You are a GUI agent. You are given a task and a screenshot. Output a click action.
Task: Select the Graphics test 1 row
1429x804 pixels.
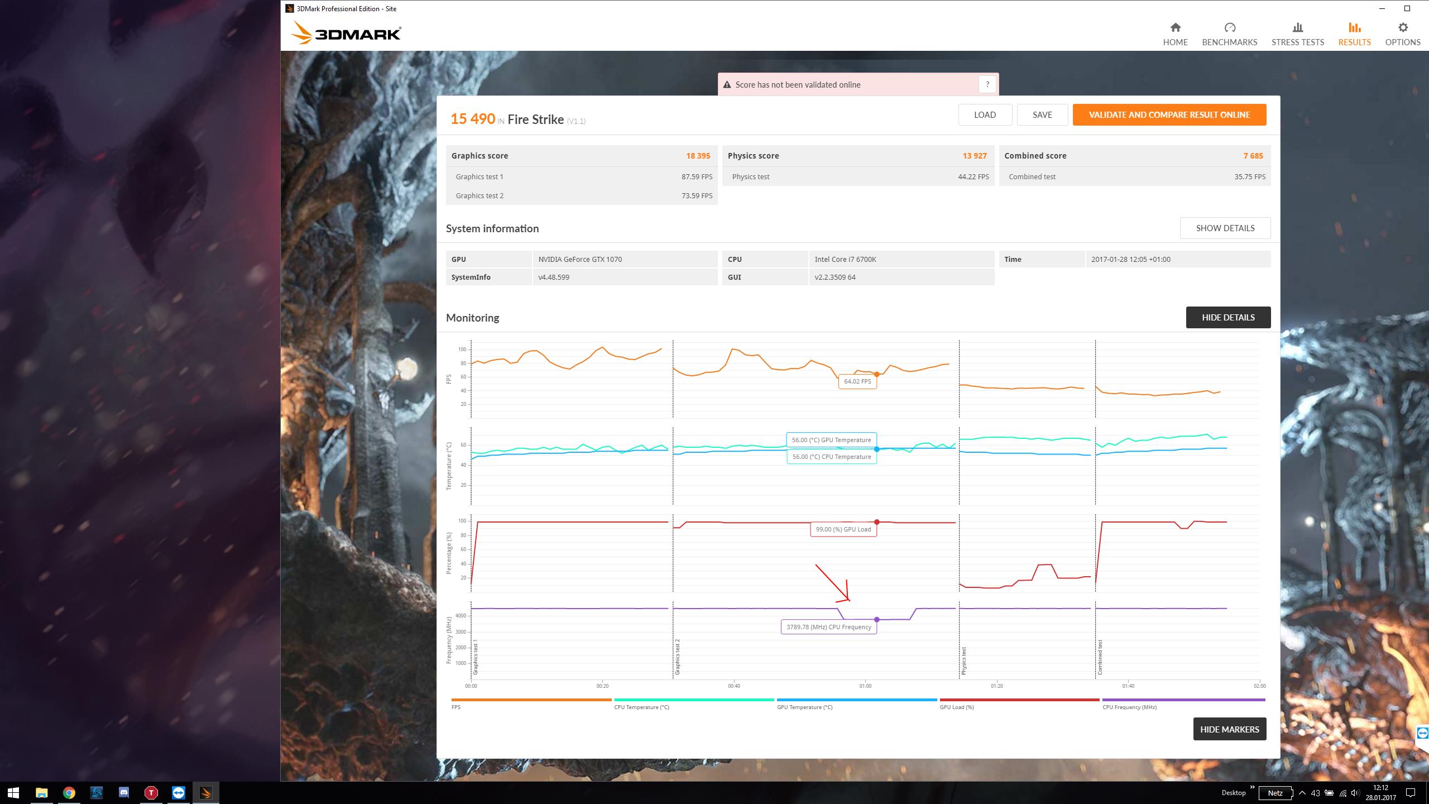582,176
